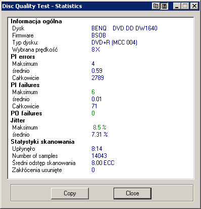Viewport: 201px width, 209px height.
Task: Select elapsed time '8:14'
Action: pyautogui.click(x=97, y=149)
